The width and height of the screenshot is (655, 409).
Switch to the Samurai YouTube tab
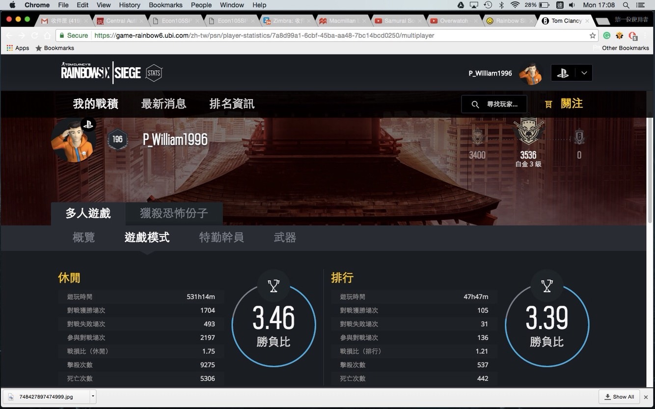tap(398, 21)
